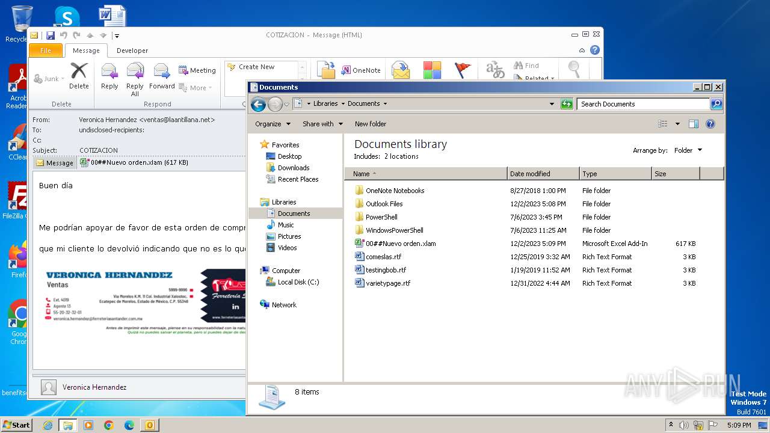This screenshot has width=770, height=433.
Task: Click the 2 locations link
Action: [401, 156]
